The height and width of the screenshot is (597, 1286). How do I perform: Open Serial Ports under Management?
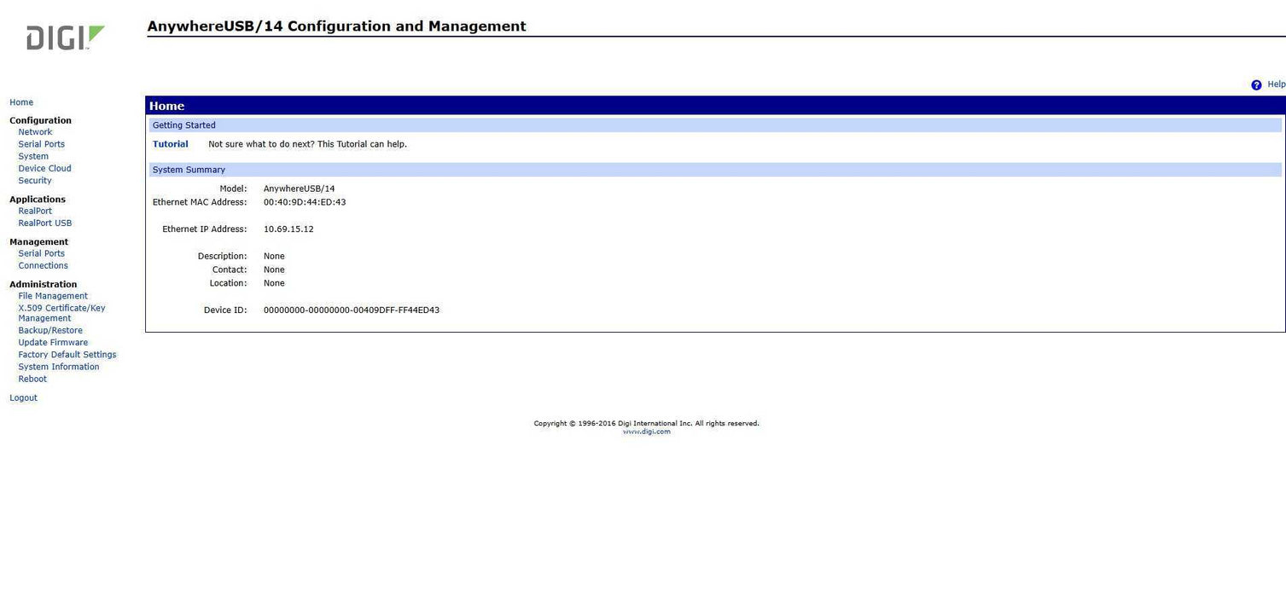click(41, 253)
